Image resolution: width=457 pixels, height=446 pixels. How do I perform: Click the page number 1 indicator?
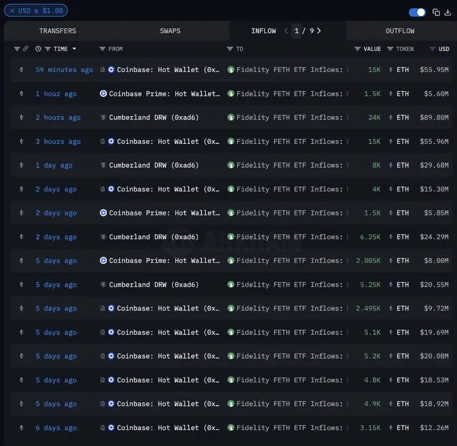coord(296,31)
